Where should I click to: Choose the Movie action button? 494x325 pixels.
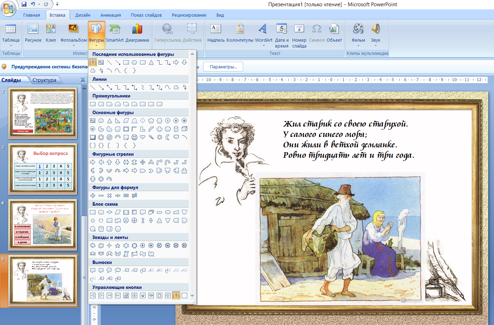(x=151, y=296)
